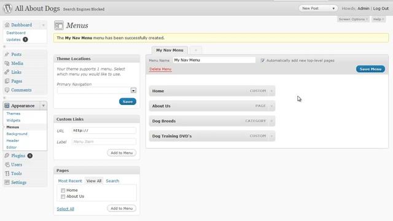Open Menus under Appearance
393x221 pixels.
[12, 127]
